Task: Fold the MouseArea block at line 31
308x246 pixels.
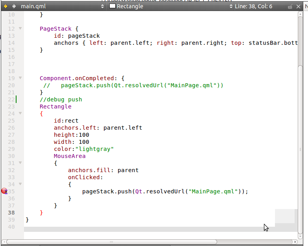Action: pos(20,163)
